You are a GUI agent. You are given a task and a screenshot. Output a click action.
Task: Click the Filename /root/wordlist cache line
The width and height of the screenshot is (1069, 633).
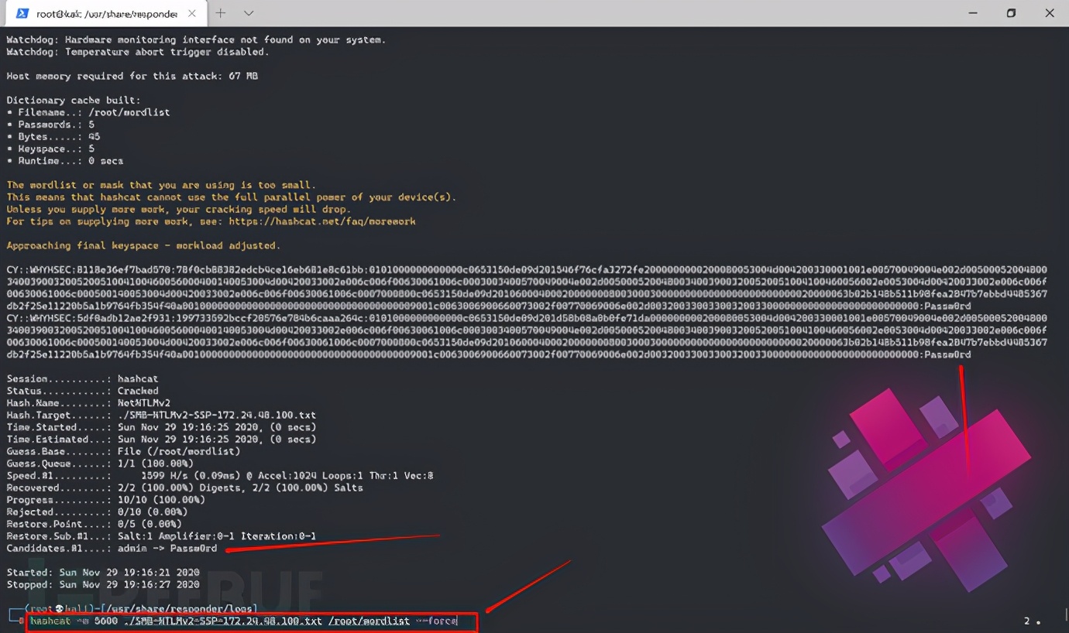(88, 112)
